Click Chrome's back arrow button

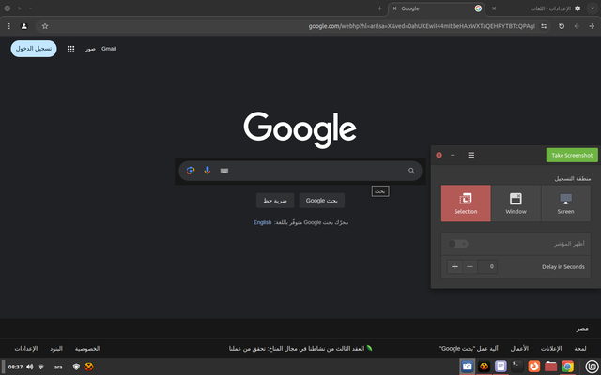tap(592, 26)
